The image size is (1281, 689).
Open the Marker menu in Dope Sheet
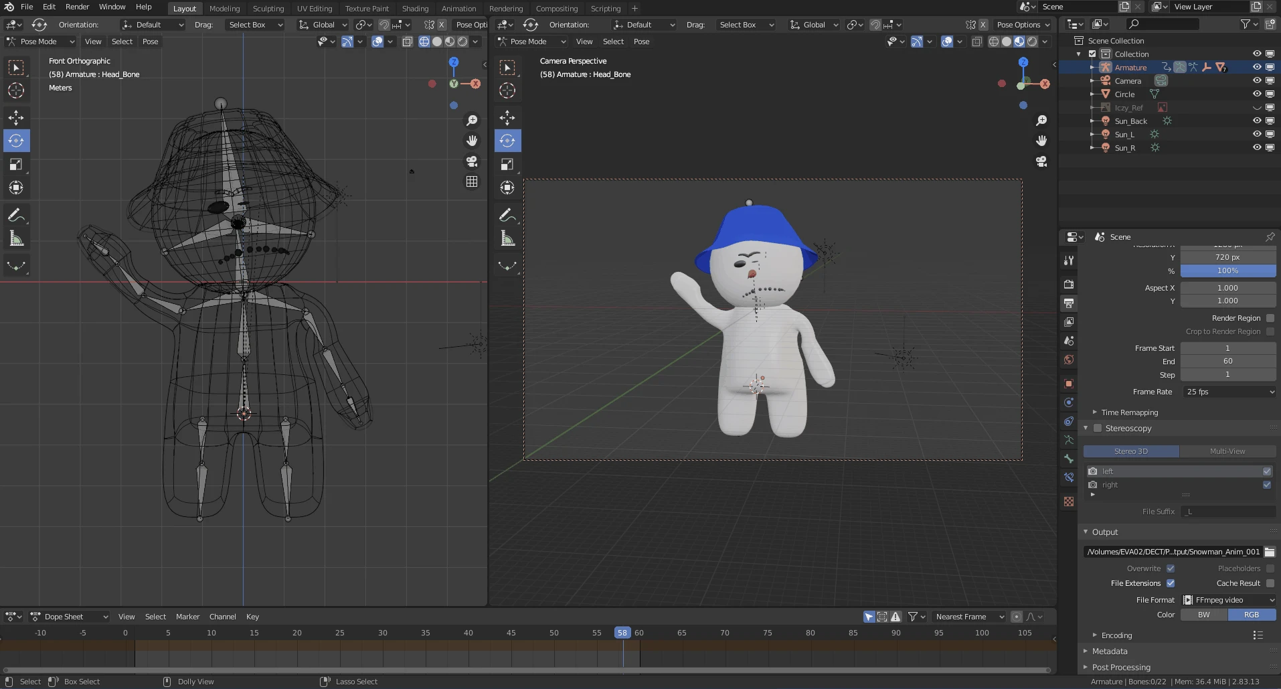tap(187, 617)
